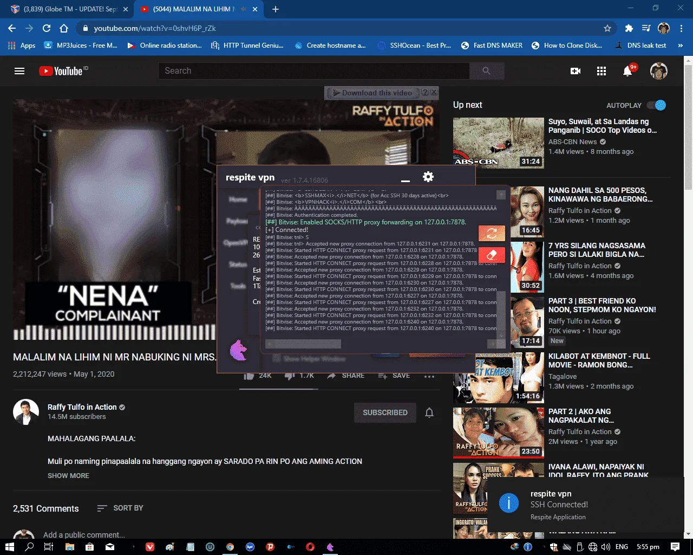Screen dimensions: 693x555
Task: Click the YouTube search field
Action: [x=313, y=71]
